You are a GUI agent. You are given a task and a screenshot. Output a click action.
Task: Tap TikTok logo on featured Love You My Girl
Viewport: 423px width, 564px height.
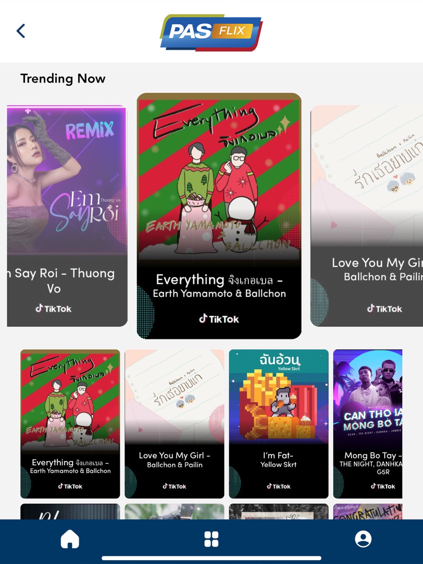[x=385, y=309]
